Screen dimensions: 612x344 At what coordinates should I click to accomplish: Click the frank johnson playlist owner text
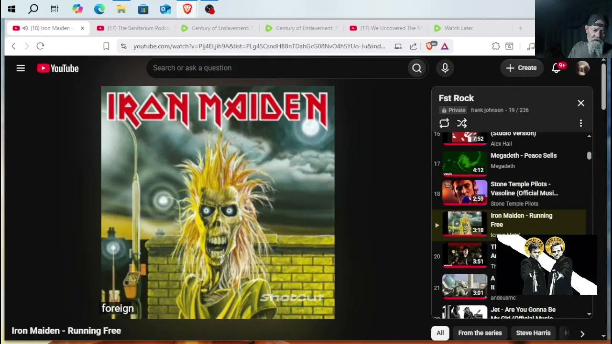(487, 110)
